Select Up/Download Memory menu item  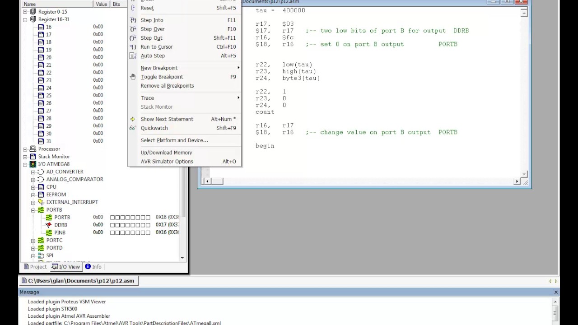(185, 153)
